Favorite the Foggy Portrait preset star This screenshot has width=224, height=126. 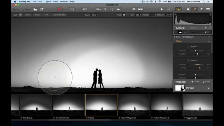pyautogui.click(x=184, y=118)
